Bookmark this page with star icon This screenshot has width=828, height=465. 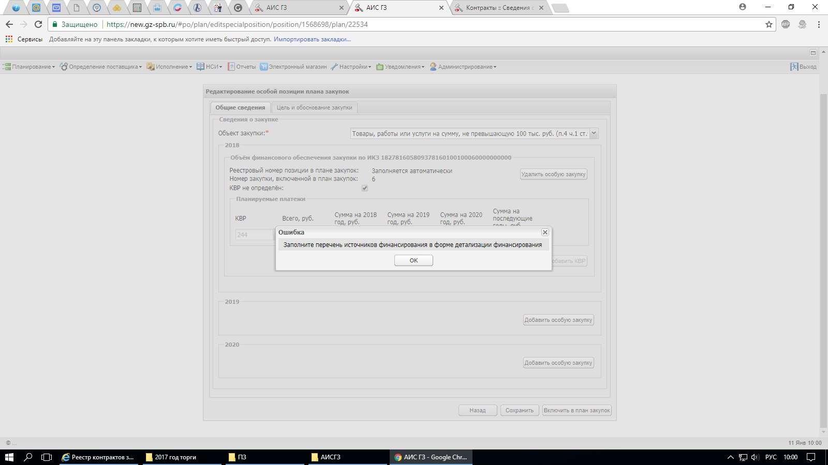[x=769, y=24]
